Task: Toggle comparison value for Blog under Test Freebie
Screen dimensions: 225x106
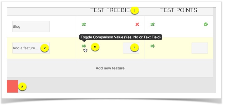Action: [x=84, y=24]
